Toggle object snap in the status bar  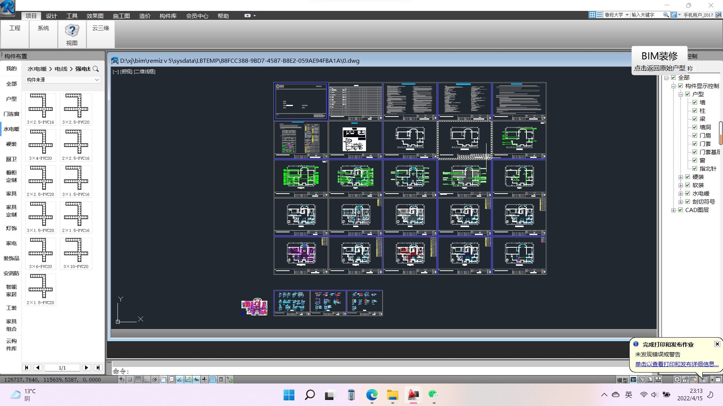click(163, 380)
